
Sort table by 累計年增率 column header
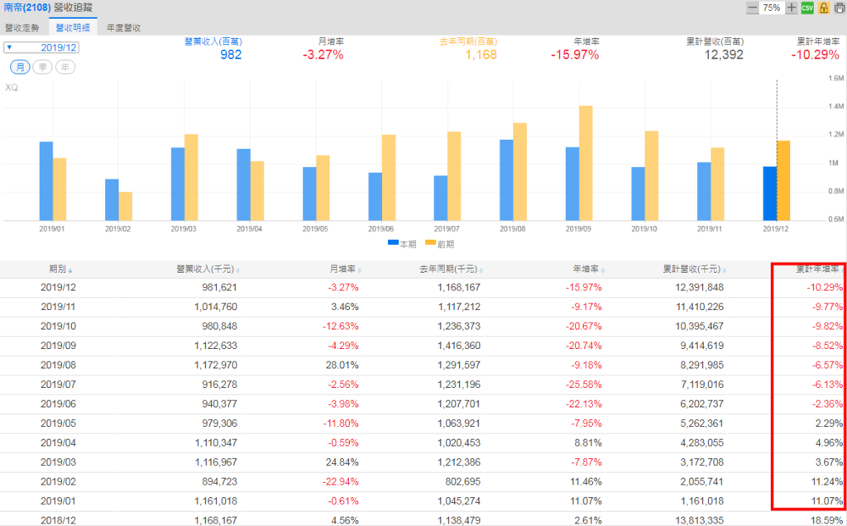point(817,269)
